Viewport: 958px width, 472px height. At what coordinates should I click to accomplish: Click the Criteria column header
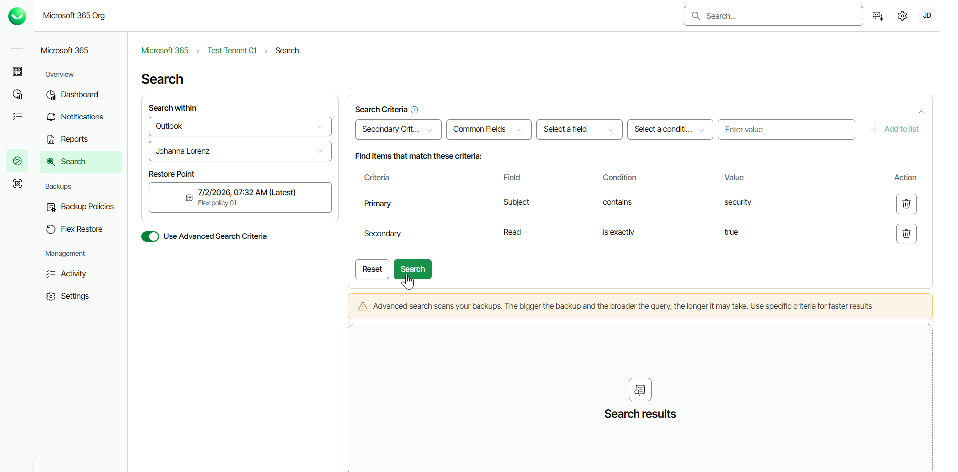(x=377, y=178)
